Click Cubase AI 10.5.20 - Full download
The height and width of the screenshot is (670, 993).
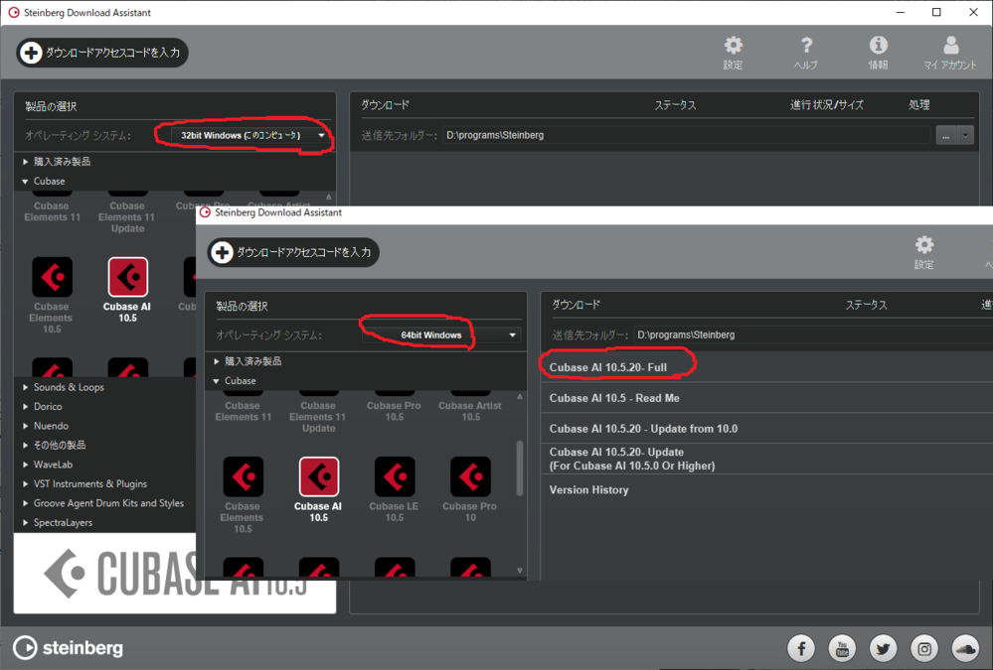coord(607,367)
